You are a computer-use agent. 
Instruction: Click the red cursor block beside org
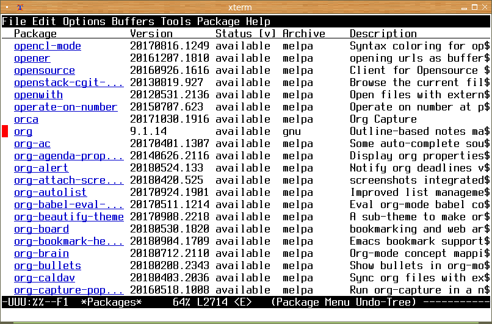point(5,131)
